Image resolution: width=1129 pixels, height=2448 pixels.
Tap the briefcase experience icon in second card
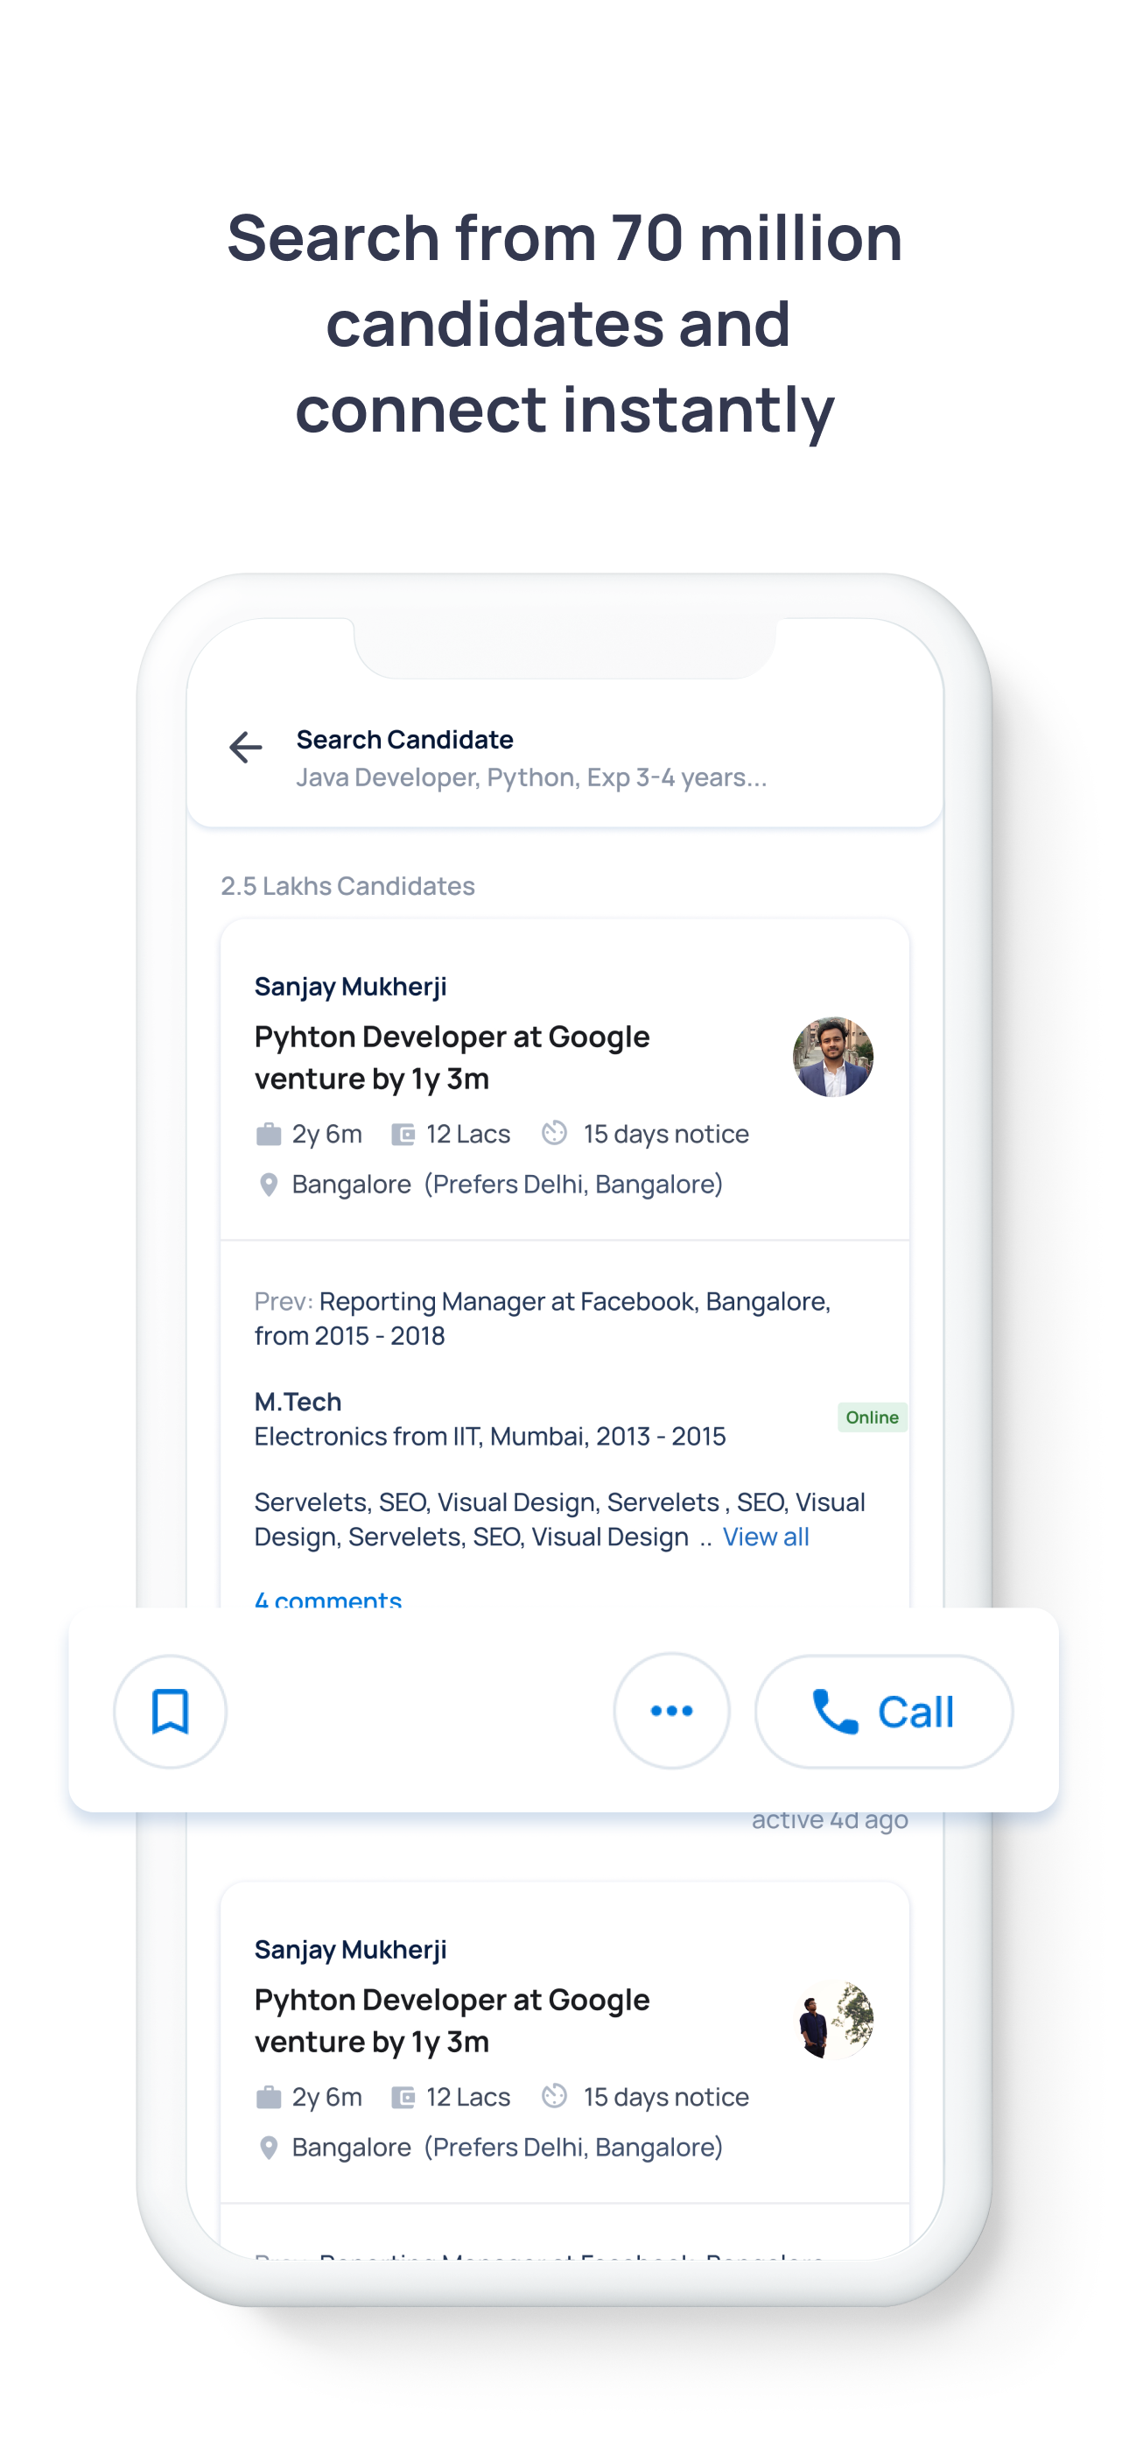coord(269,2096)
